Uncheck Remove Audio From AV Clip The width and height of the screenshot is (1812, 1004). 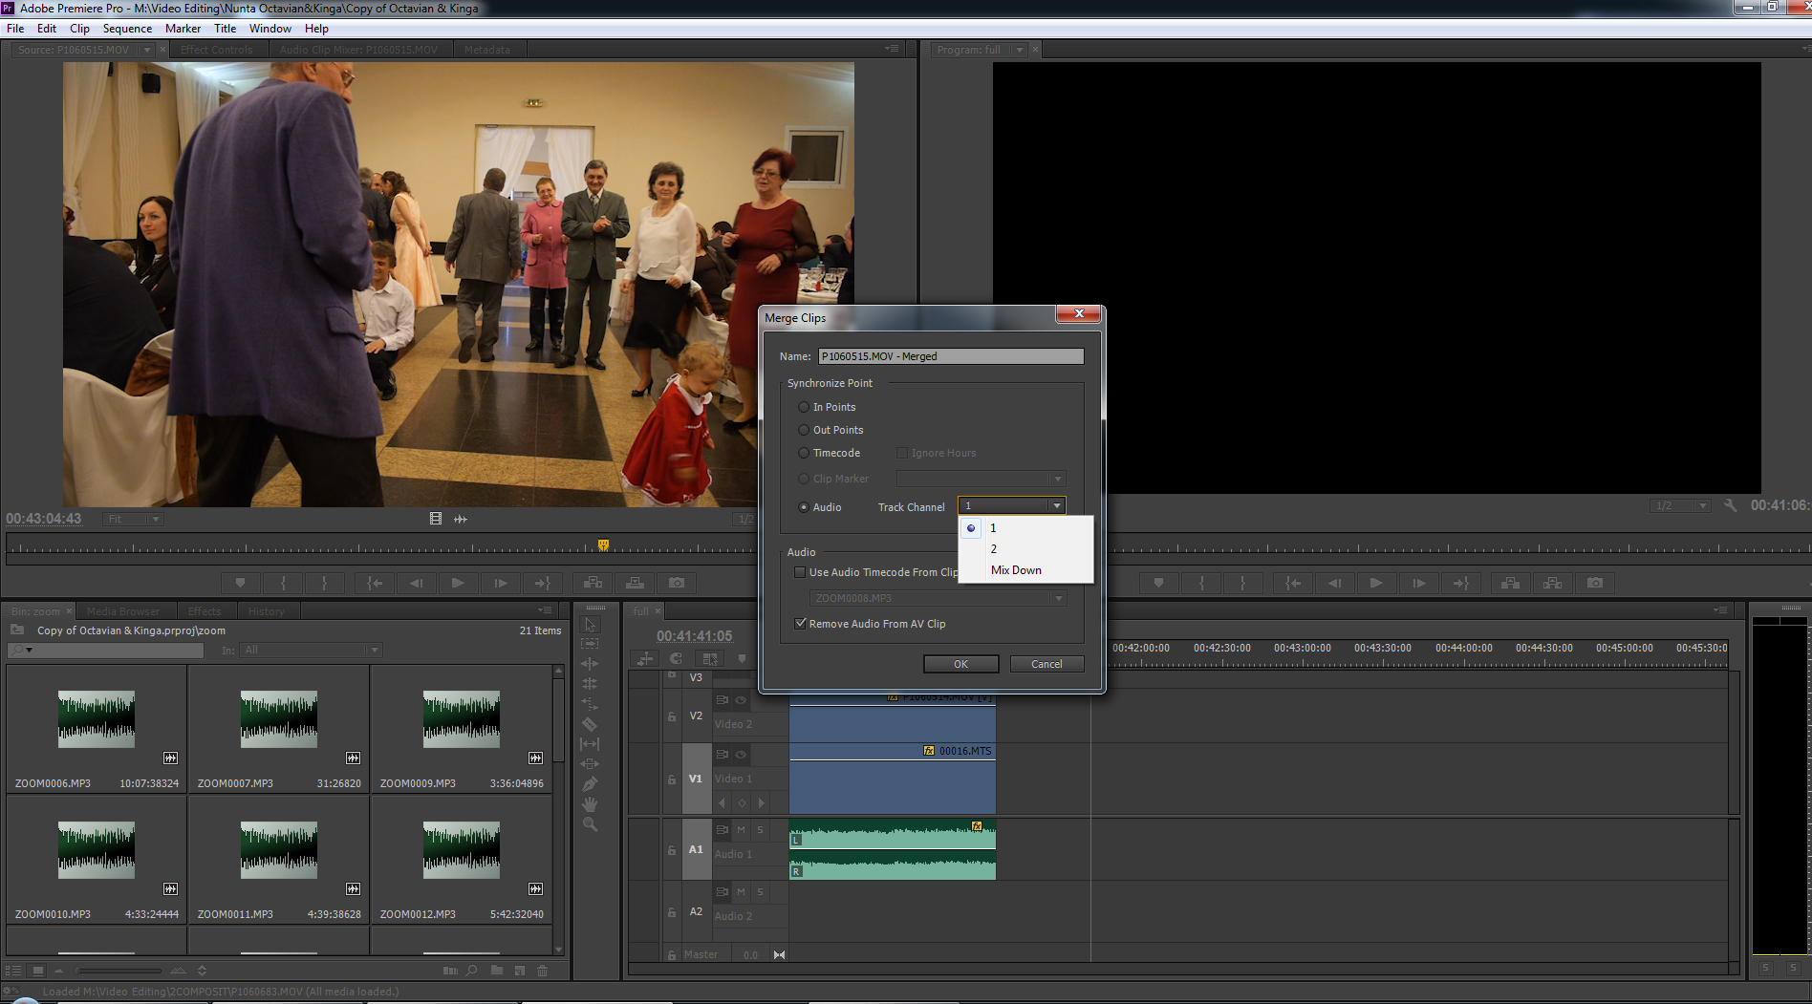click(x=801, y=624)
